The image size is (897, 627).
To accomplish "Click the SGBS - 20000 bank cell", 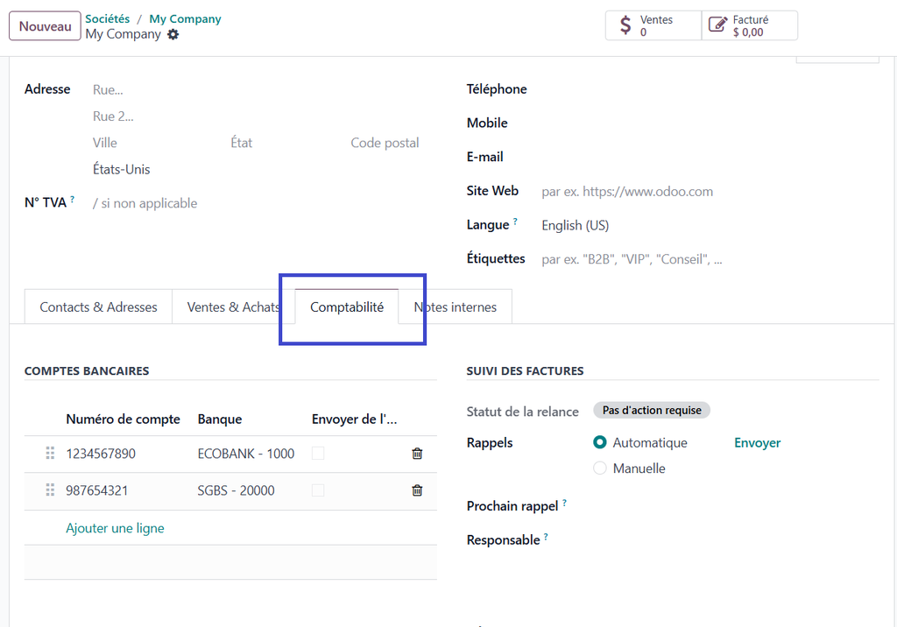I will [237, 490].
